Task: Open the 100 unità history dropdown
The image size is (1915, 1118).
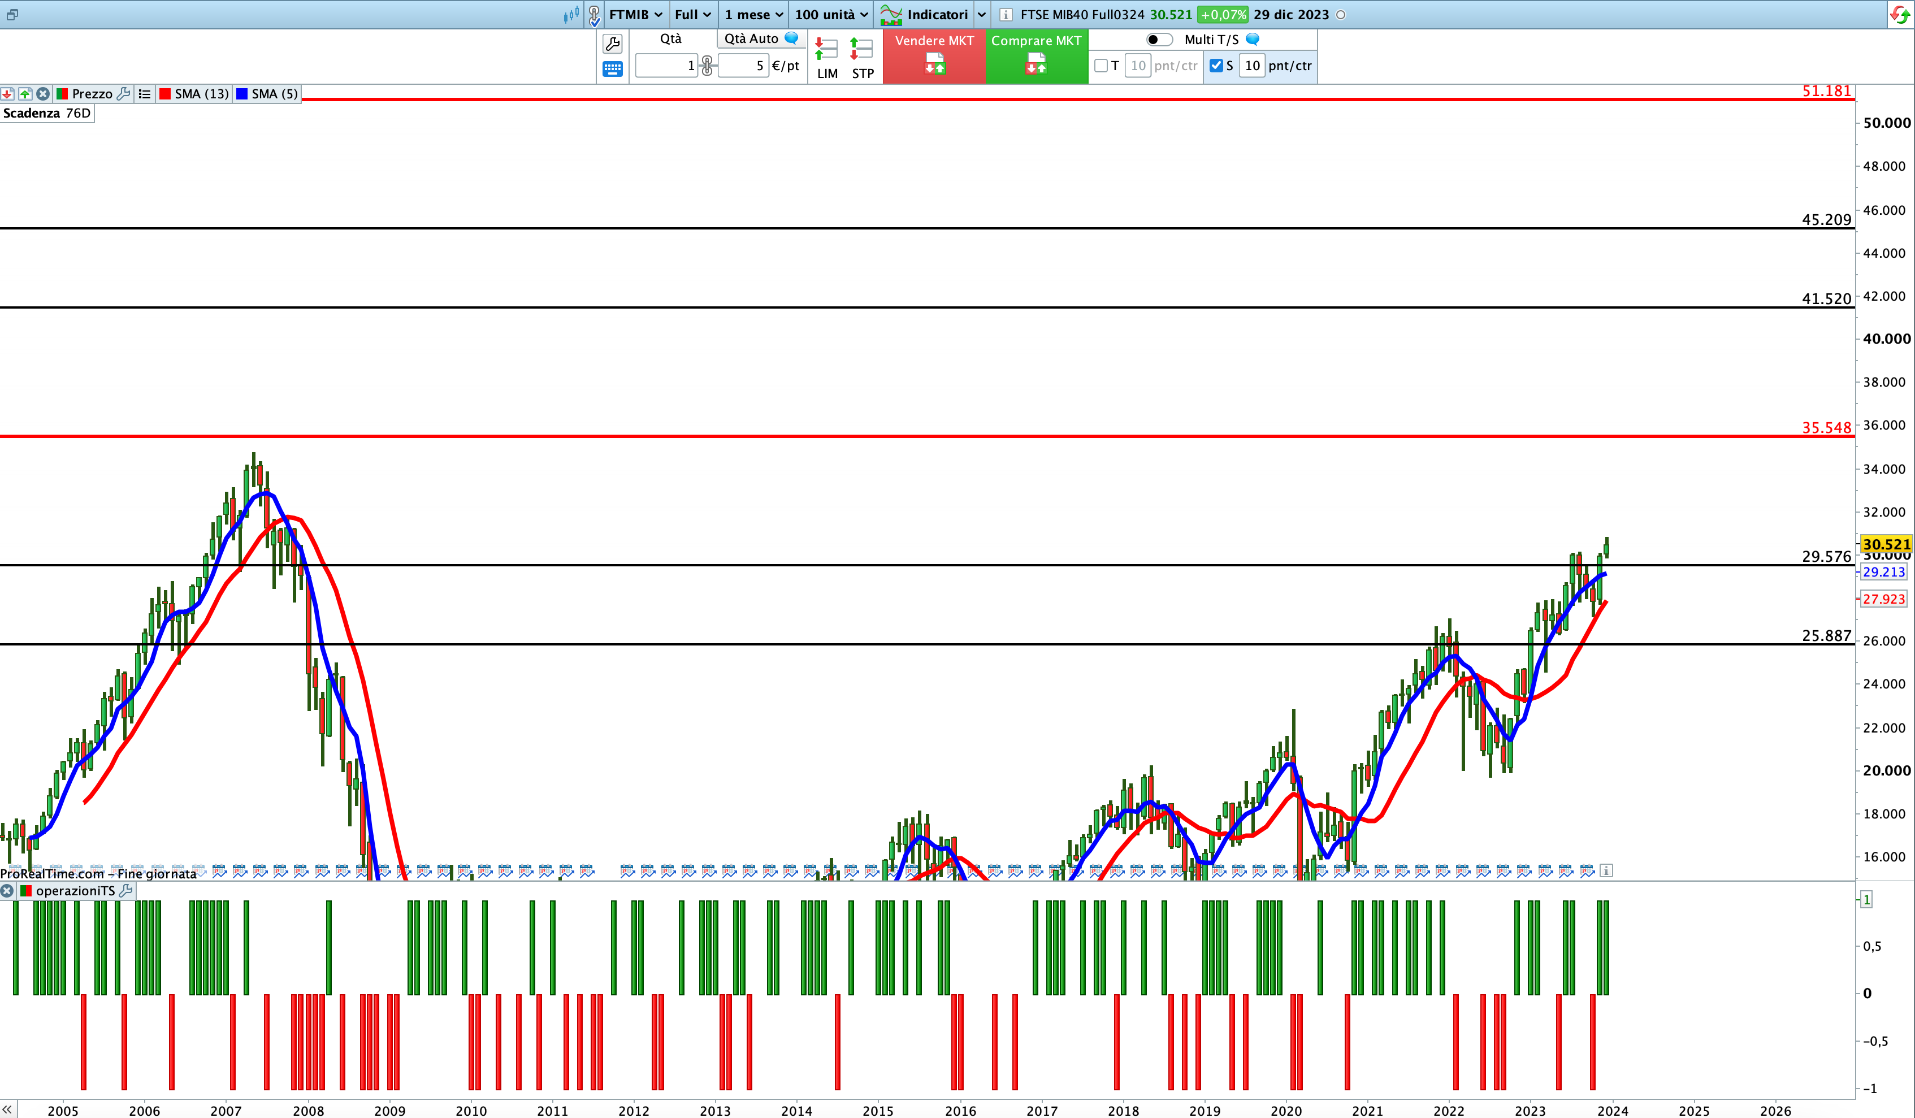Action: 830,15
